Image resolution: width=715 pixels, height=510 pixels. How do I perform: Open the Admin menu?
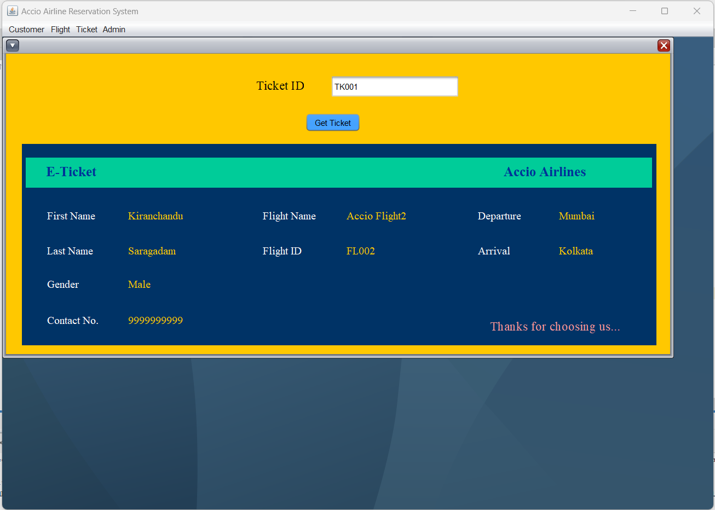click(114, 30)
